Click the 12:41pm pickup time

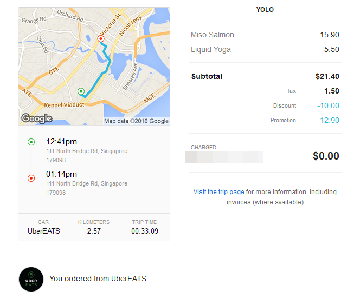61,142
